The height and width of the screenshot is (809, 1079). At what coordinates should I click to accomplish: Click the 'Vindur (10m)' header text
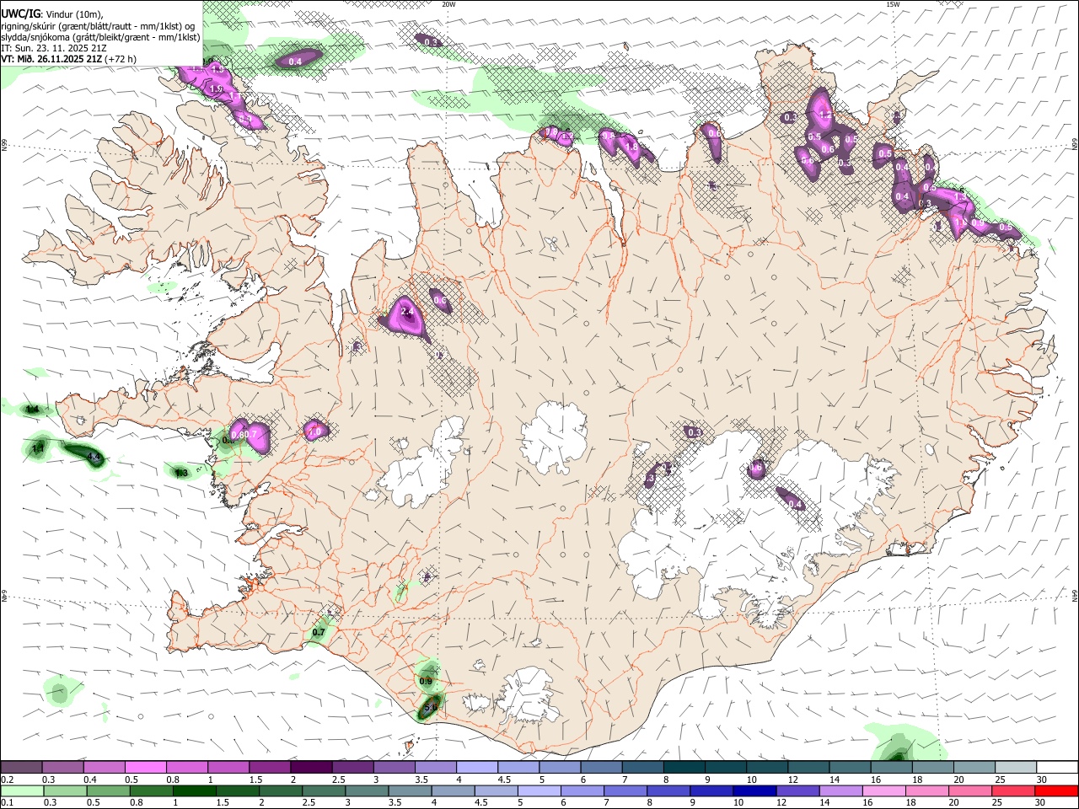(74, 15)
